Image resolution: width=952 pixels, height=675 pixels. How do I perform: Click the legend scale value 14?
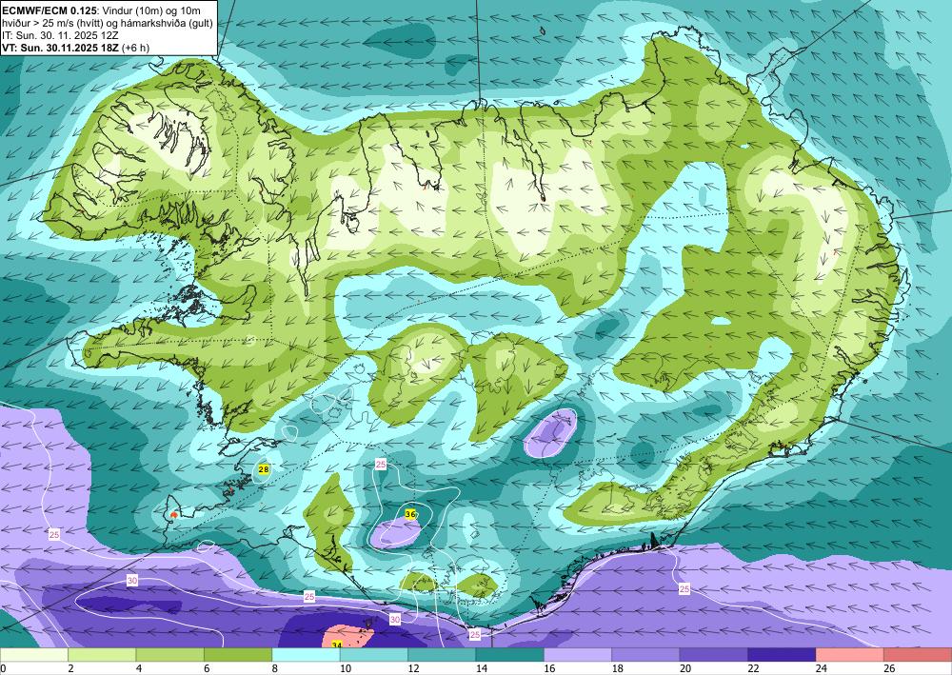coord(482,669)
